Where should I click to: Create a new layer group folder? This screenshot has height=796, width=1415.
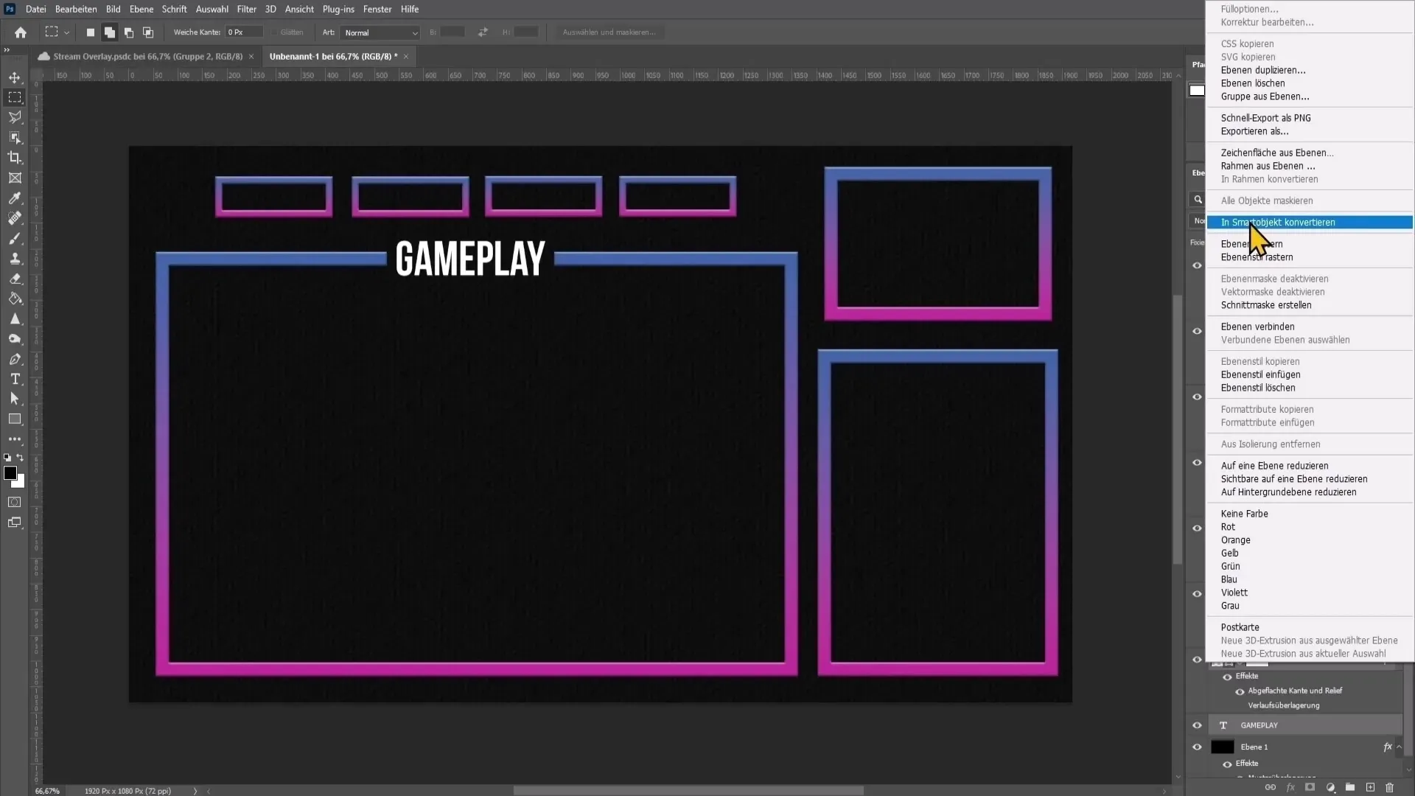point(1350,787)
